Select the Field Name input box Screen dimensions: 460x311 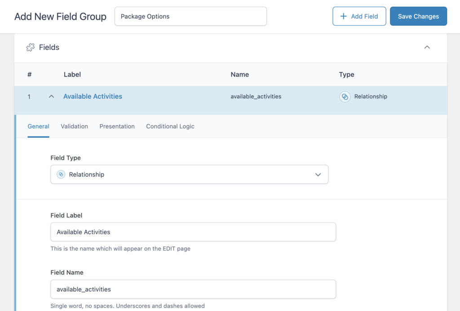[x=193, y=289]
